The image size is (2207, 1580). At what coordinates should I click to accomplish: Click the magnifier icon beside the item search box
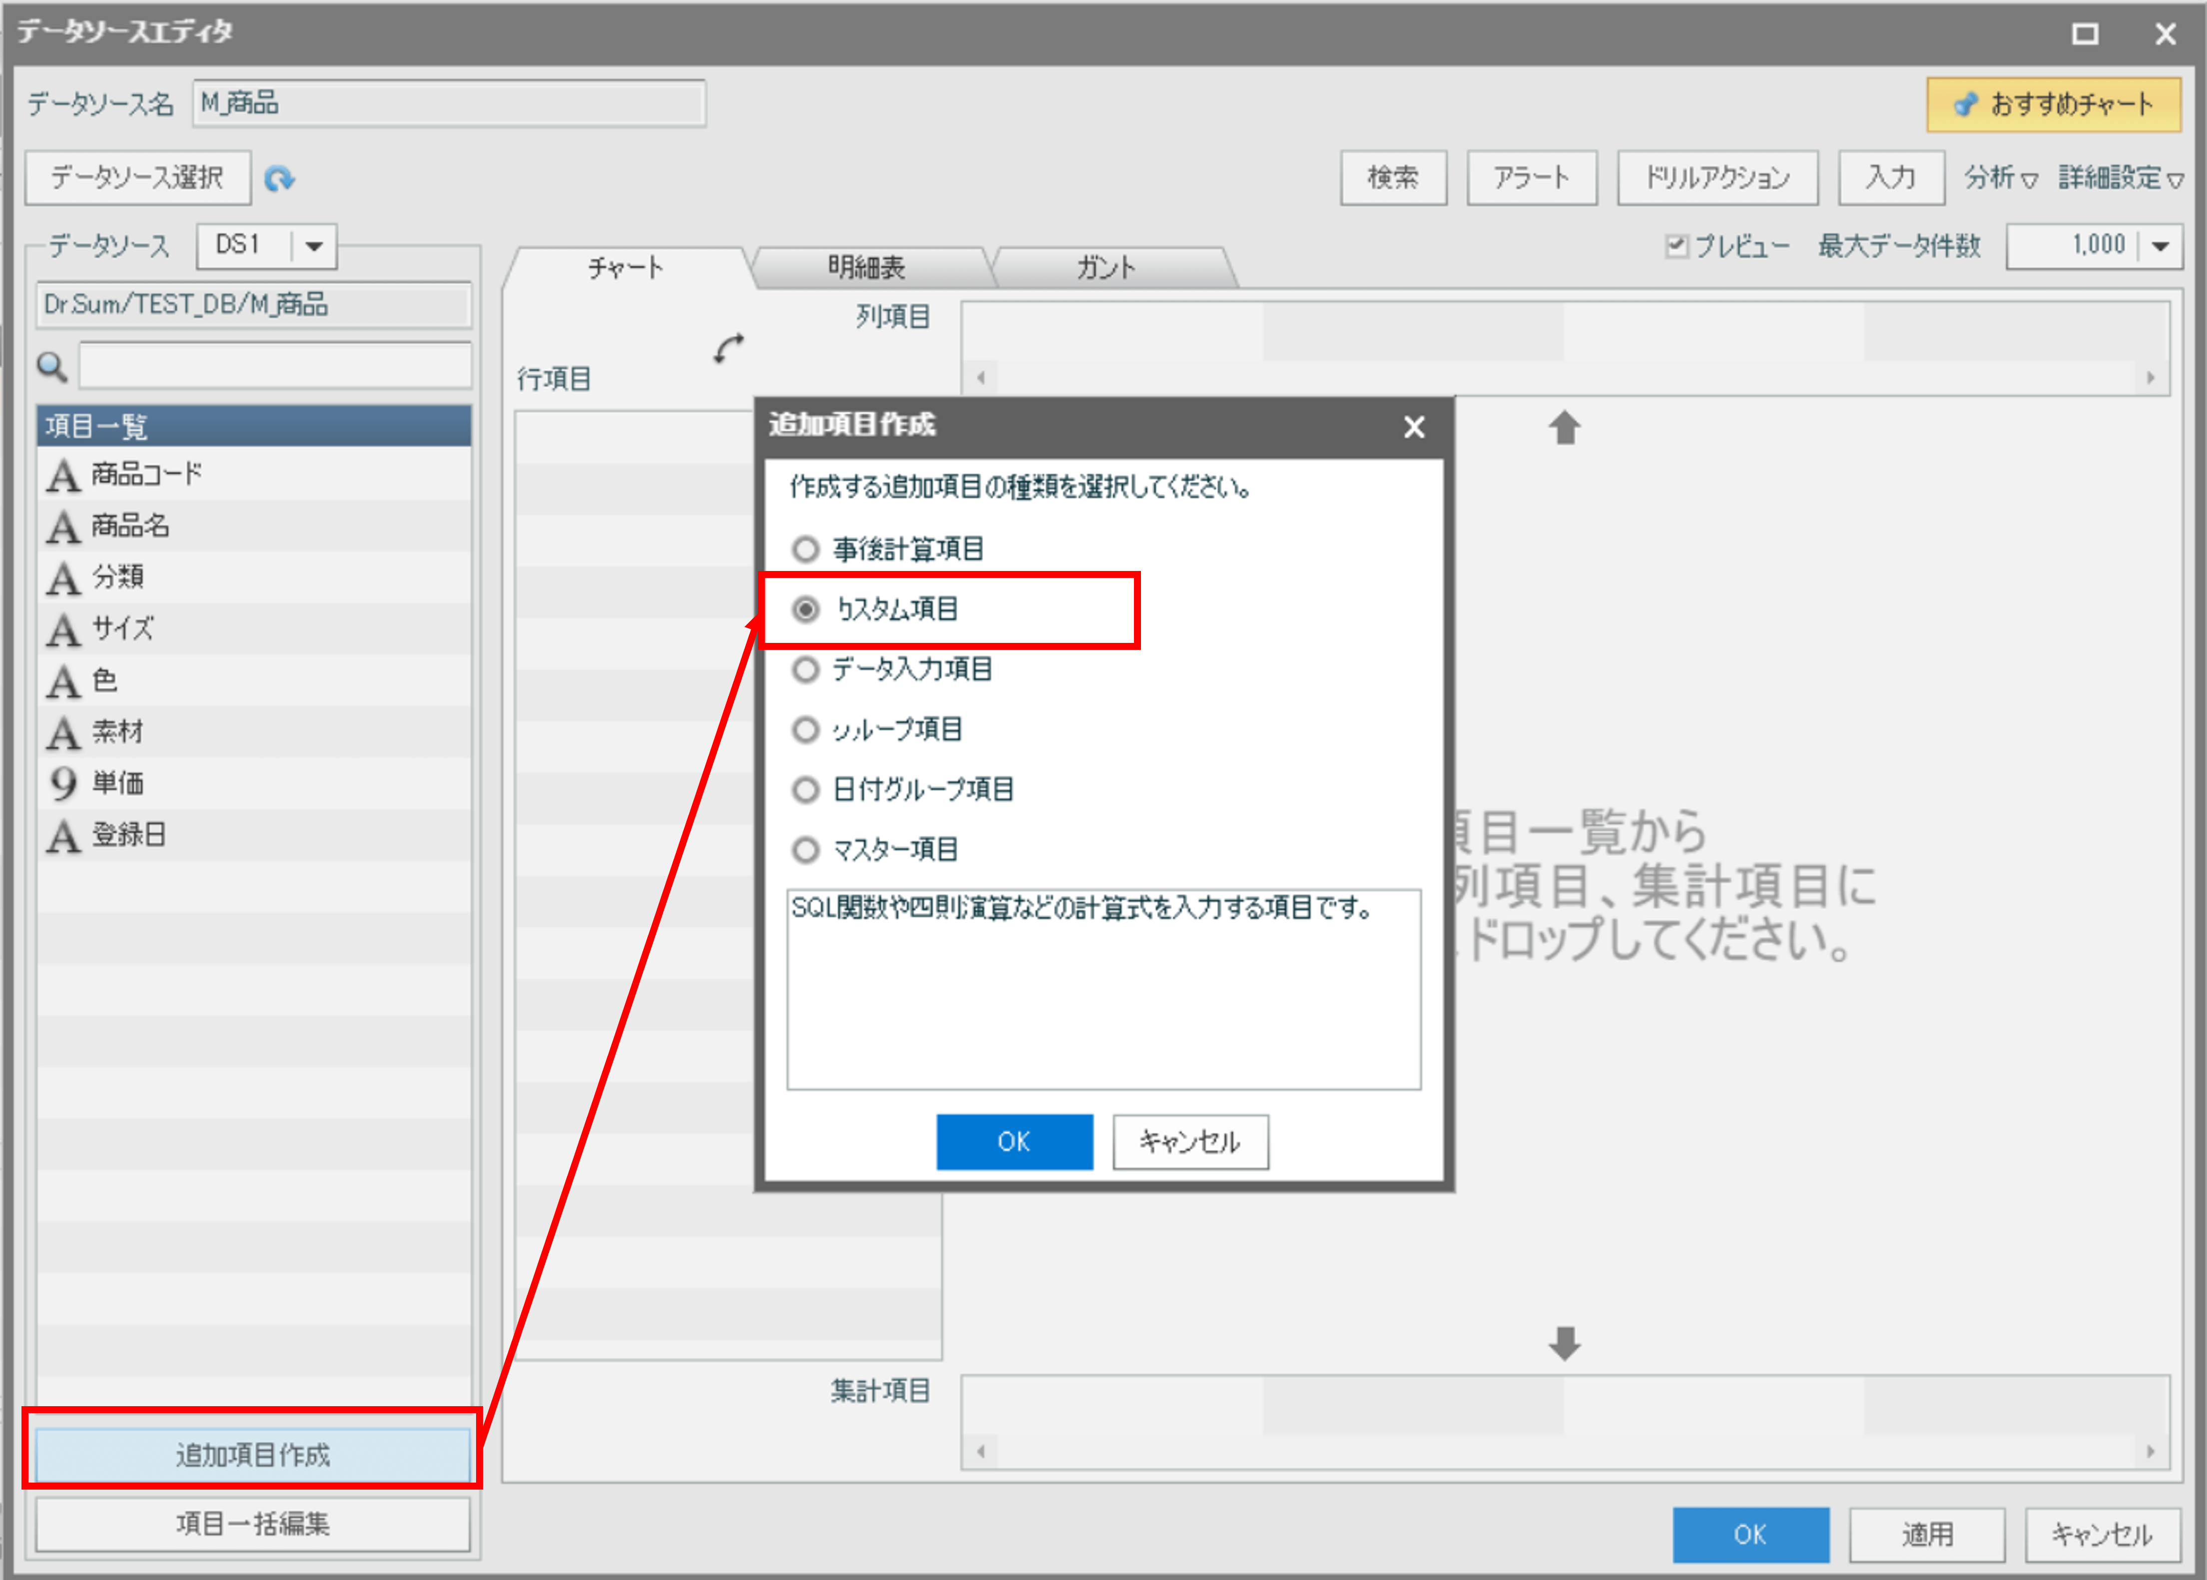tap(51, 367)
